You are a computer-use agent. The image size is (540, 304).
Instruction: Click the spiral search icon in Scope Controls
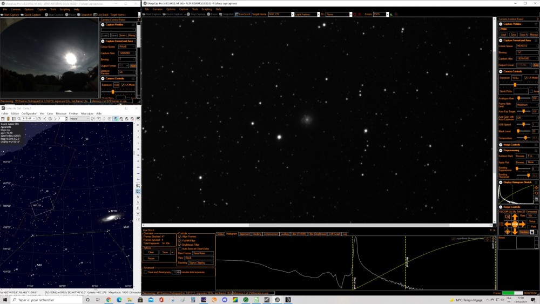(507, 217)
